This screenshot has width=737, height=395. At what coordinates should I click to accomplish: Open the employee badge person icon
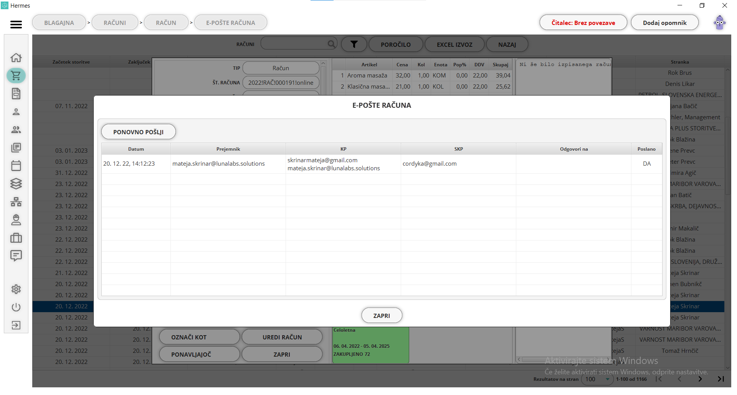point(16,220)
